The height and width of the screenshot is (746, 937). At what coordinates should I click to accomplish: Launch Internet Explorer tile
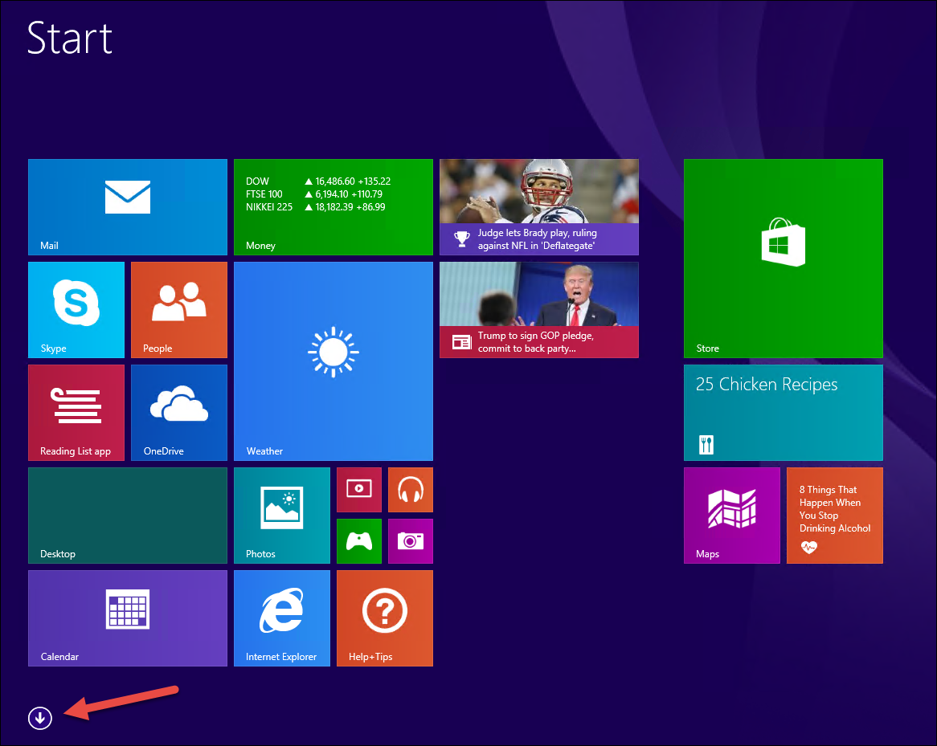point(282,618)
